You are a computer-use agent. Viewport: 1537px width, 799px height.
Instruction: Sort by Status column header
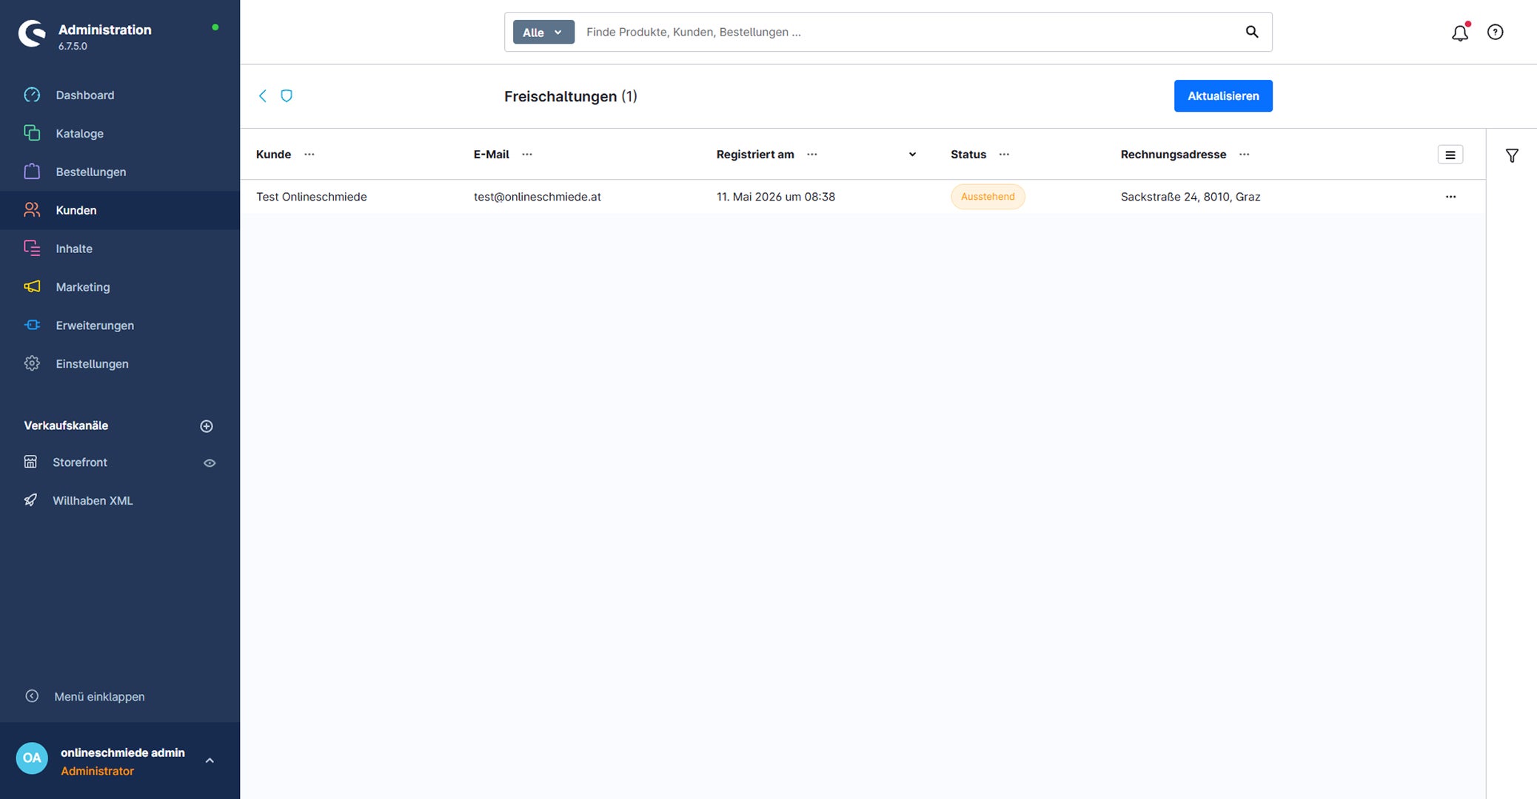[968, 155]
